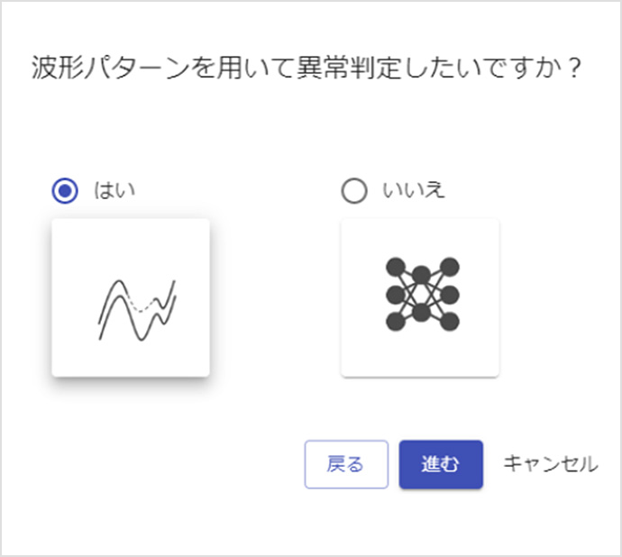Screen dimensions: 622x557
Task: Click the center node of the network icon
Action: 422,294
